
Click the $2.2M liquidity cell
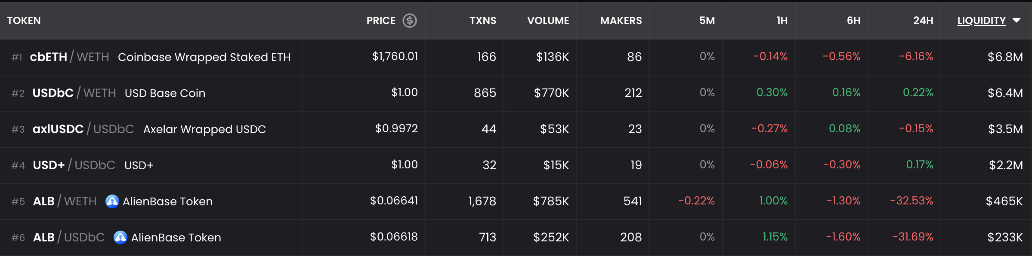point(1006,165)
